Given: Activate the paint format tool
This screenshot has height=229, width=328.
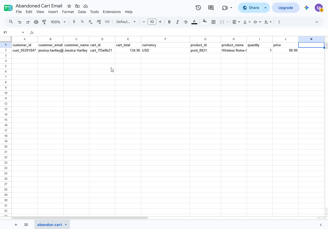Looking at the screenshot, I should tap(44, 22).
